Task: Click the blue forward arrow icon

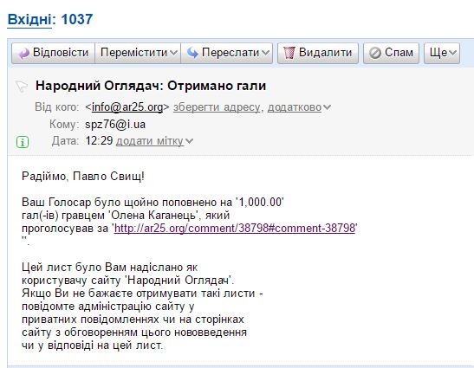Action: 192,53
